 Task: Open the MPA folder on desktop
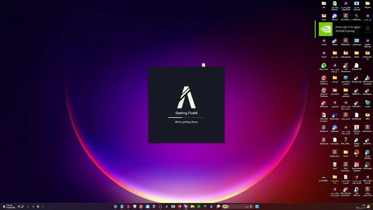coord(367,116)
